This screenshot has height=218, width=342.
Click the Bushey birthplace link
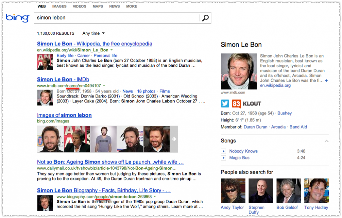pyautogui.click(x=285, y=113)
